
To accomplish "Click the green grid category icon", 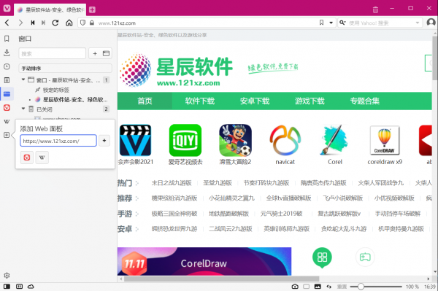I will click(322, 257).
